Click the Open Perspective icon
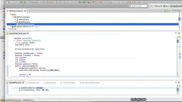Viewport: 182px width, 102px height. [151, 6]
